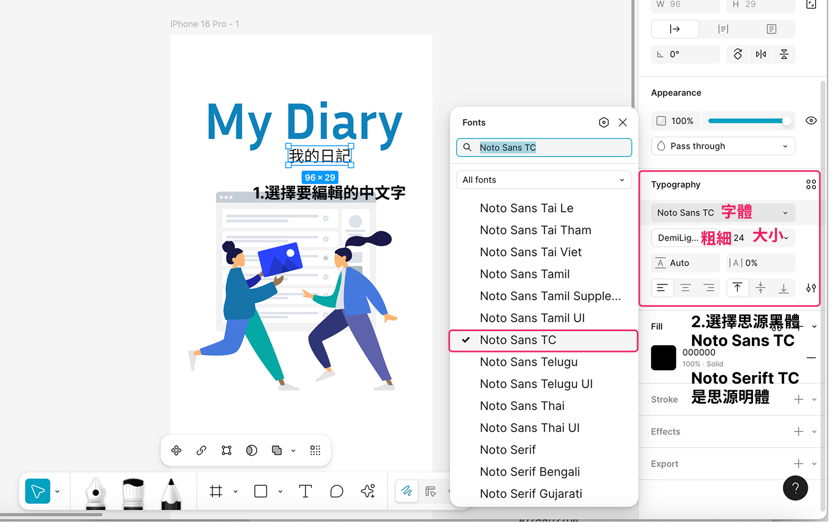Toggle layer visibility eye icon
The height and width of the screenshot is (522, 834).
811,121
